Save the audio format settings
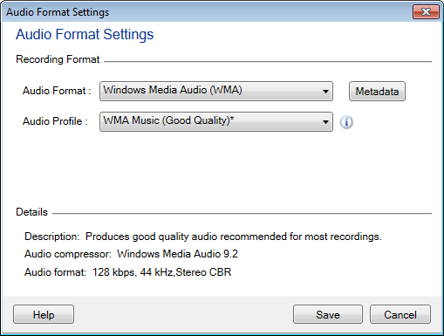 click(x=328, y=314)
